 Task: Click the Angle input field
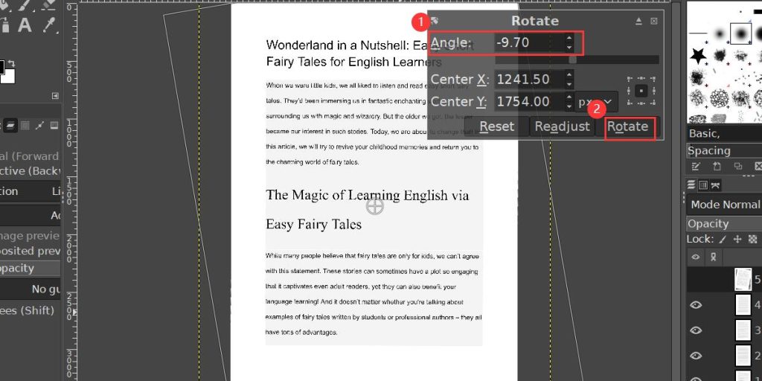point(529,42)
